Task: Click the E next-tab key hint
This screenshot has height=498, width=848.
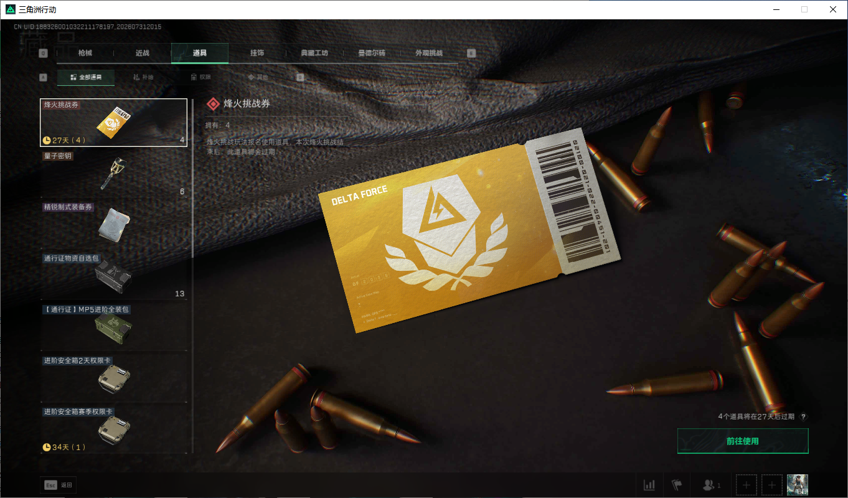Action: click(471, 54)
